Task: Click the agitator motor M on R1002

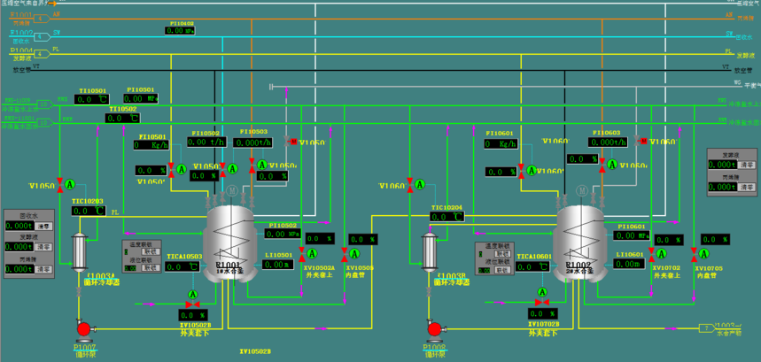Action: coord(581,190)
